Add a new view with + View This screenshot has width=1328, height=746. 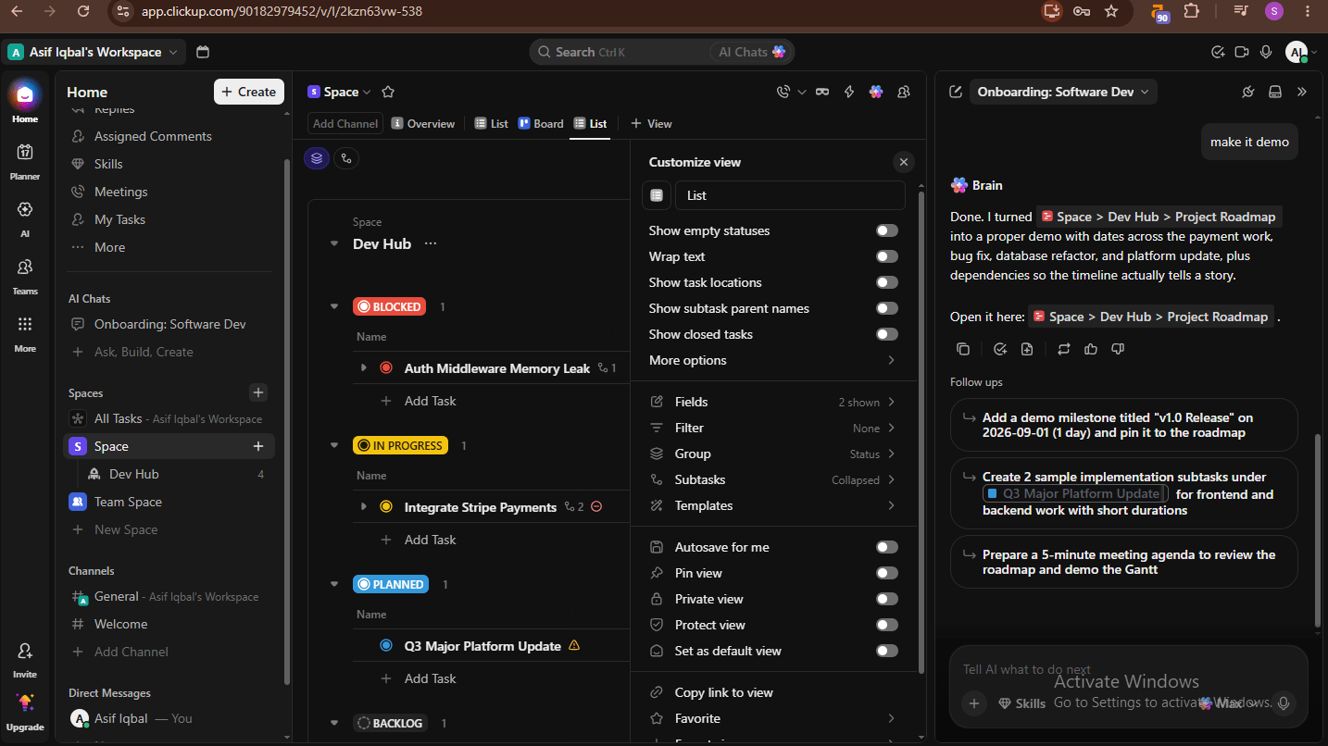click(x=651, y=123)
